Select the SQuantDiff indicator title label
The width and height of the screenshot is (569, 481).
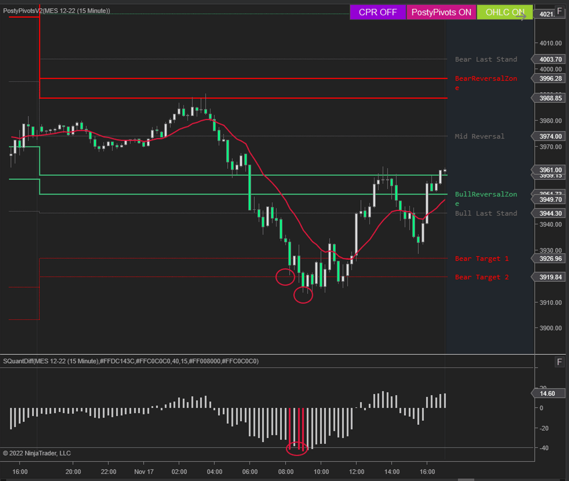pos(130,361)
